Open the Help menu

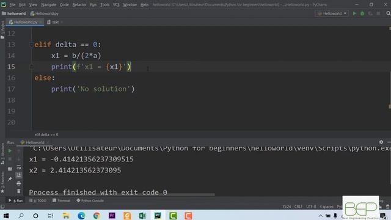144,5
